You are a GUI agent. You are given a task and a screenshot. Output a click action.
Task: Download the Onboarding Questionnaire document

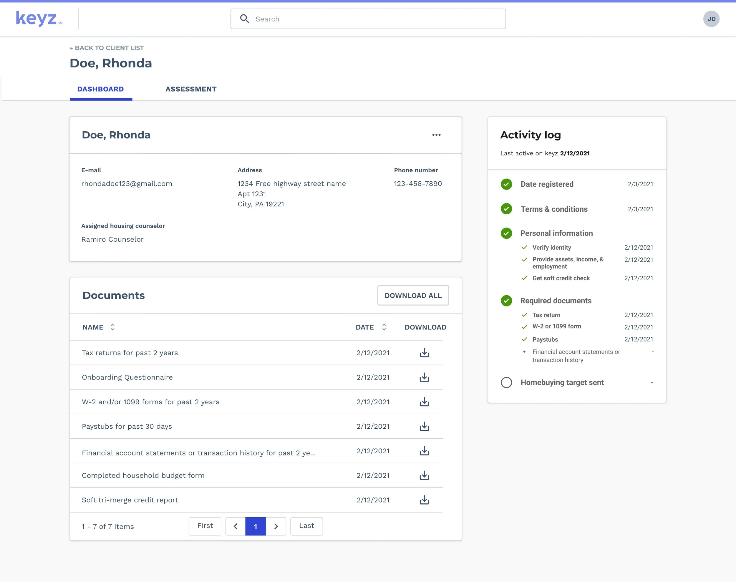[424, 377]
